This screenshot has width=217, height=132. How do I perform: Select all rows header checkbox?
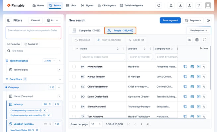coord(74,48)
